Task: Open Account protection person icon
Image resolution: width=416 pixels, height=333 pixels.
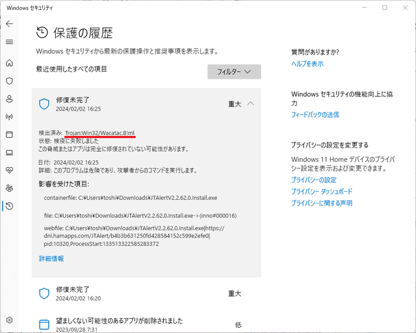Action: (9, 99)
